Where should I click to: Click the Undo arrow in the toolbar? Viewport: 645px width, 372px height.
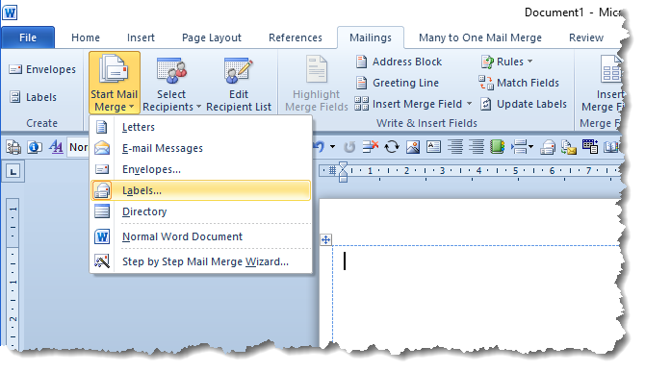(x=320, y=146)
